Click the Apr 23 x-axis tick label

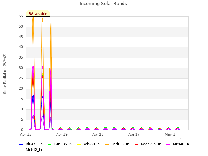pos(98,134)
